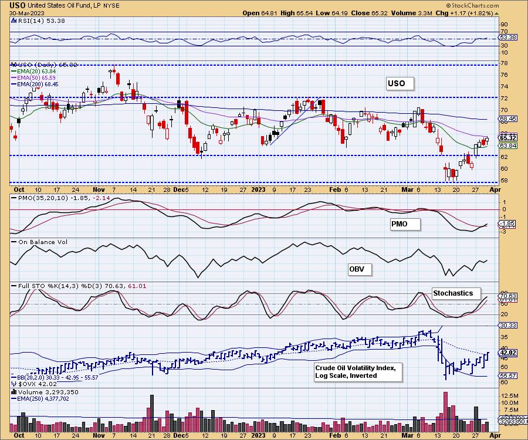Viewport: 528px width, 440px height.
Task: Click the RSI 53.38 right-axis value tag
Action: click(508, 37)
